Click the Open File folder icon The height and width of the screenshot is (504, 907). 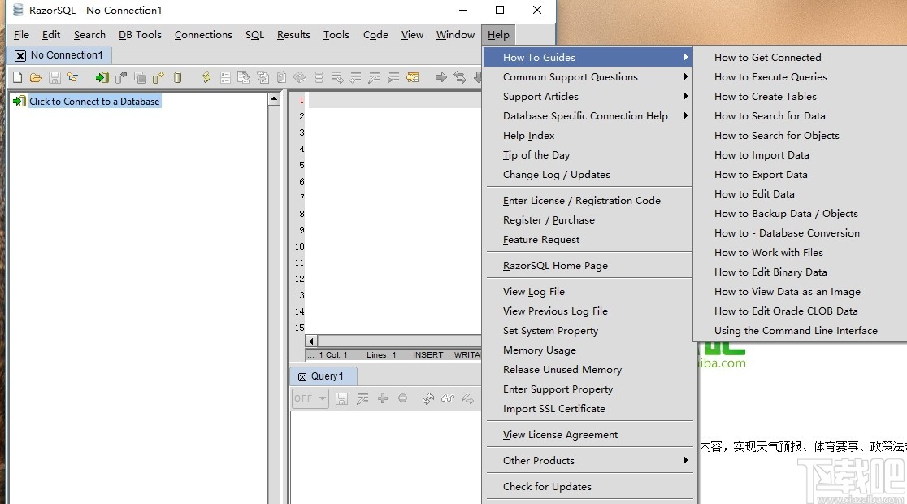click(36, 77)
